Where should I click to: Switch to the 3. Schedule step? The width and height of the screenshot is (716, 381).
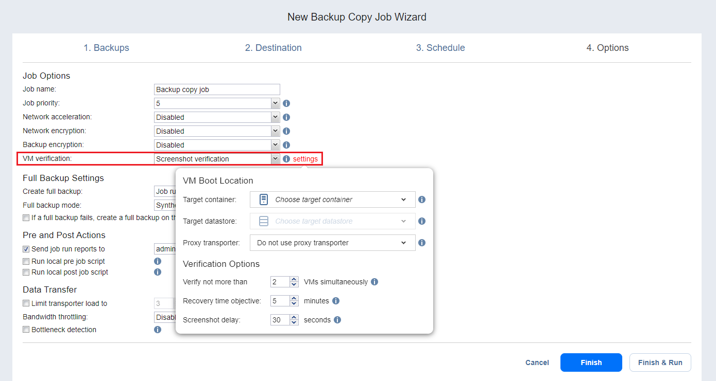click(440, 48)
